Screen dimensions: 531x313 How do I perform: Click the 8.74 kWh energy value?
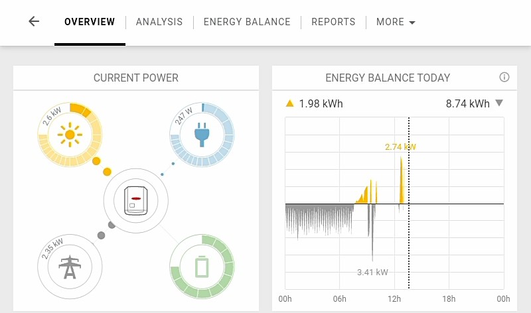[468, 103]
